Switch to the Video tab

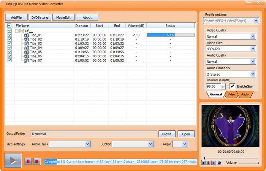point(231,95)
